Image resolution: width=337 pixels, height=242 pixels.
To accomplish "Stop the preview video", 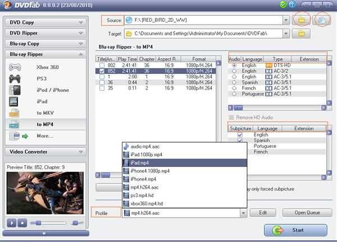I will pyautogui.click(x=22, y=223).
